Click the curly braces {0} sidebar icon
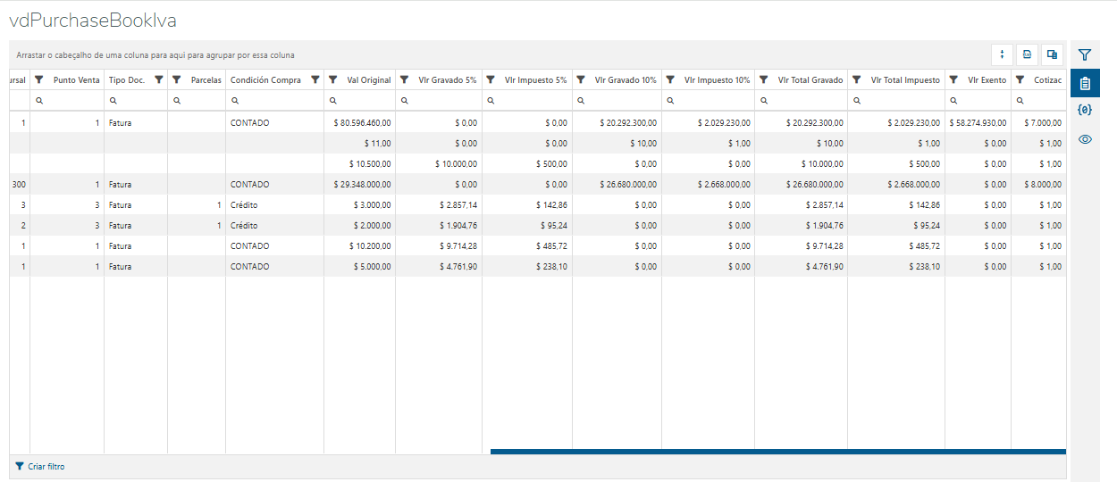The width and height of the screenshot is (1117, 482). (x=1085, y=111)
